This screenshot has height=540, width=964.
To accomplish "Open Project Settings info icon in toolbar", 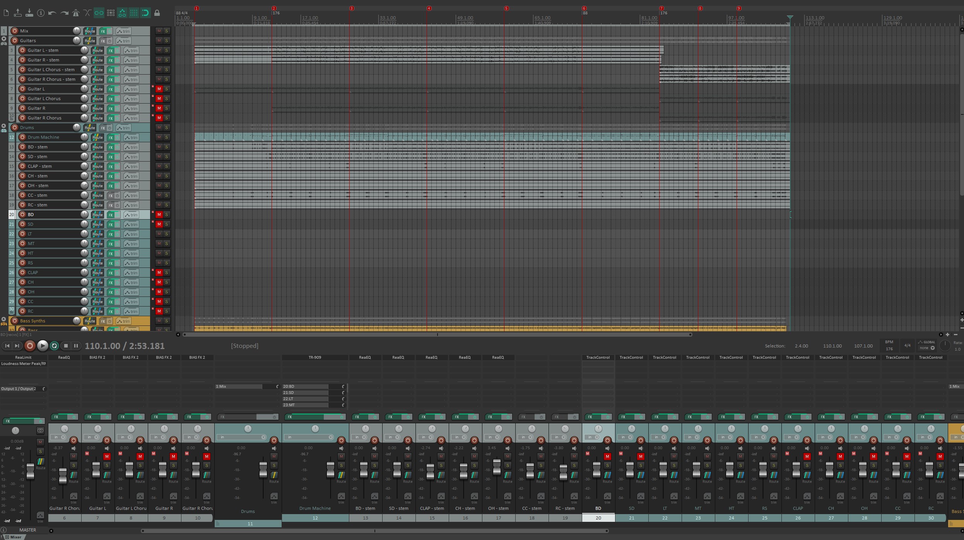I will [41, 13].
